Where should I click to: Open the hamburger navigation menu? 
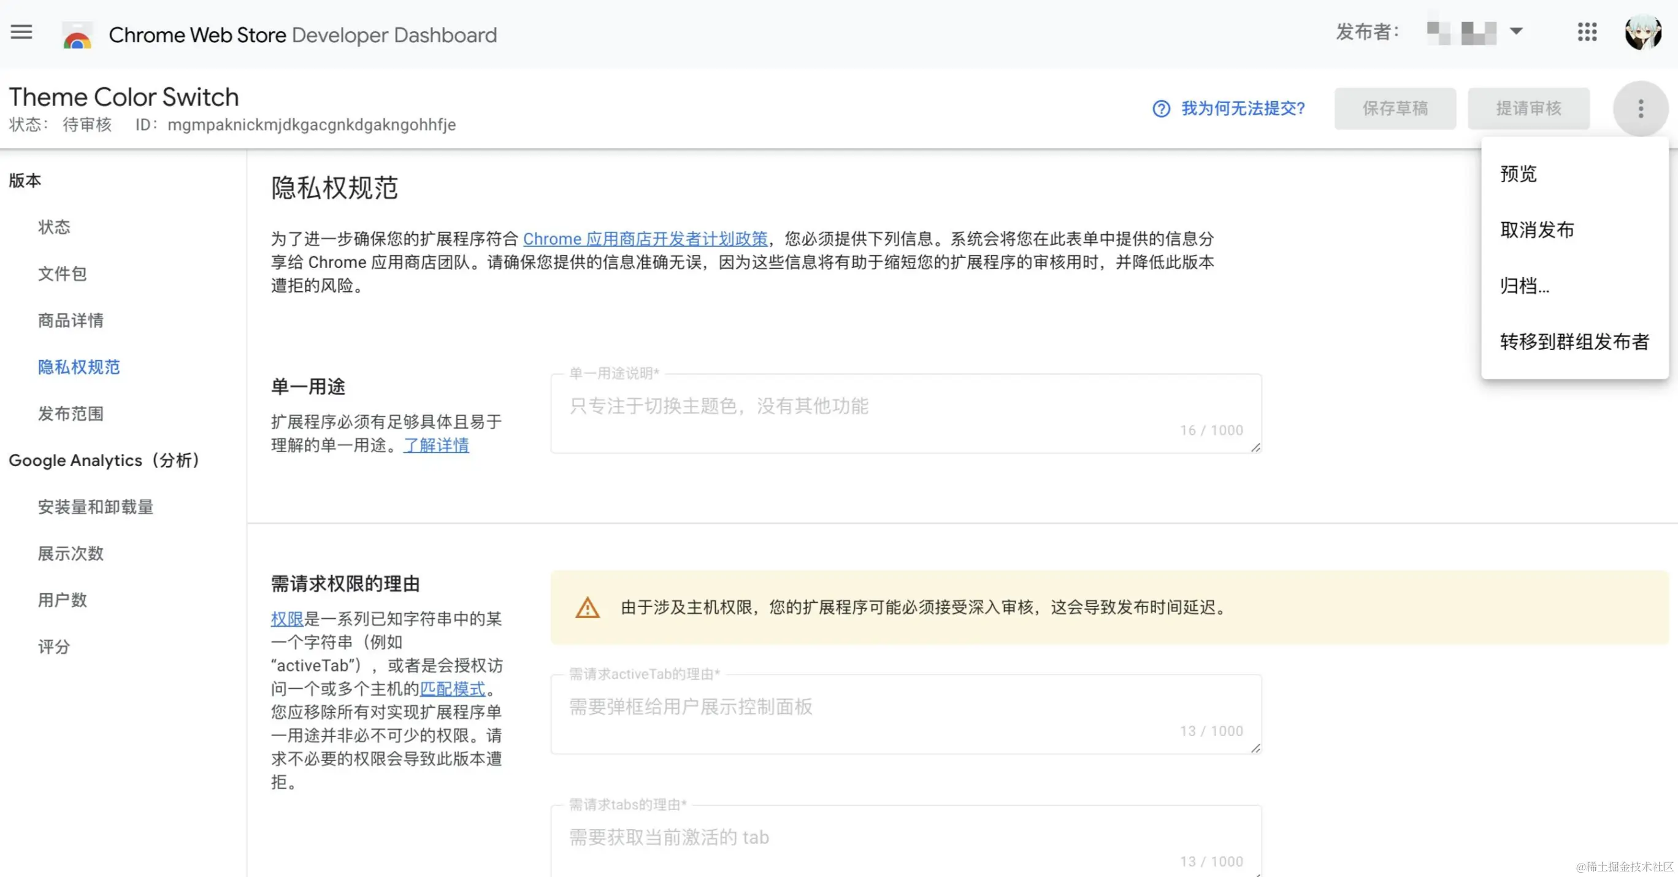click(21, 32)
